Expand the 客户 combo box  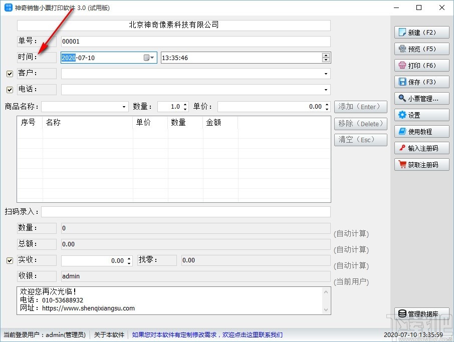pyautogui.click(x=326, y=74)
